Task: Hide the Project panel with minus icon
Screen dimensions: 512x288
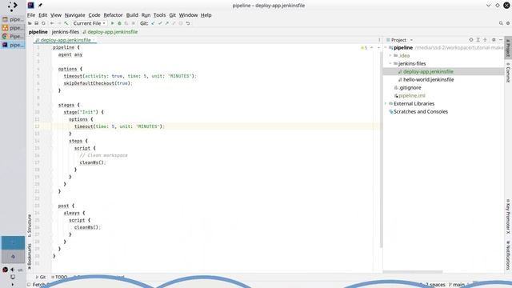Action: click(501, 40)
